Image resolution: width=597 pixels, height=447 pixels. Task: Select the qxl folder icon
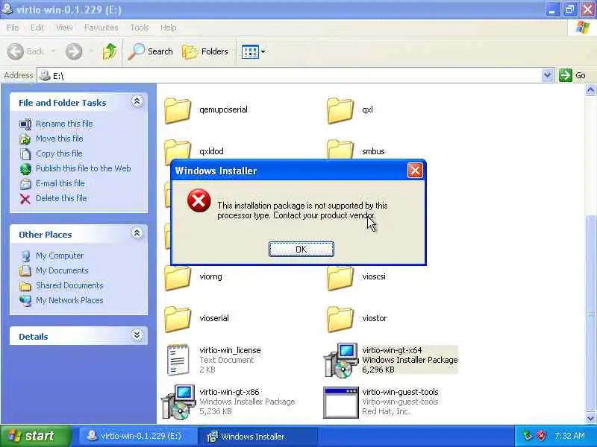click(340, 110)
